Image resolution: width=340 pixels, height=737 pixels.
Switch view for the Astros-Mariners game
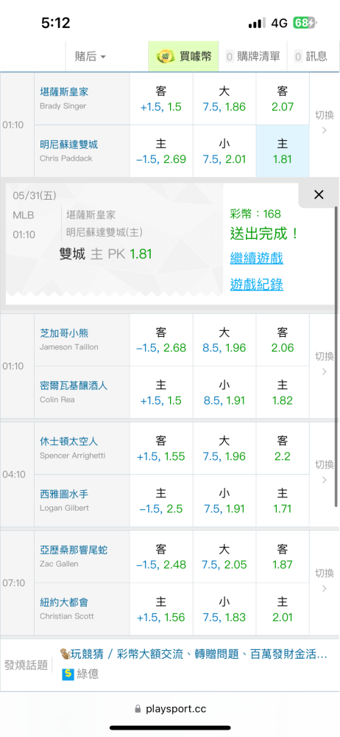pos(325,472)
